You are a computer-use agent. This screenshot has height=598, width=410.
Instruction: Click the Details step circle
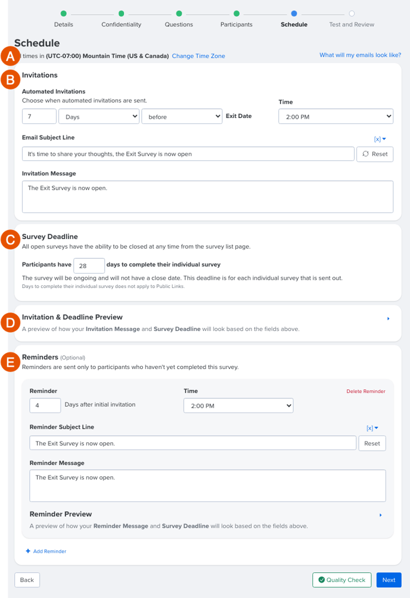64,14
